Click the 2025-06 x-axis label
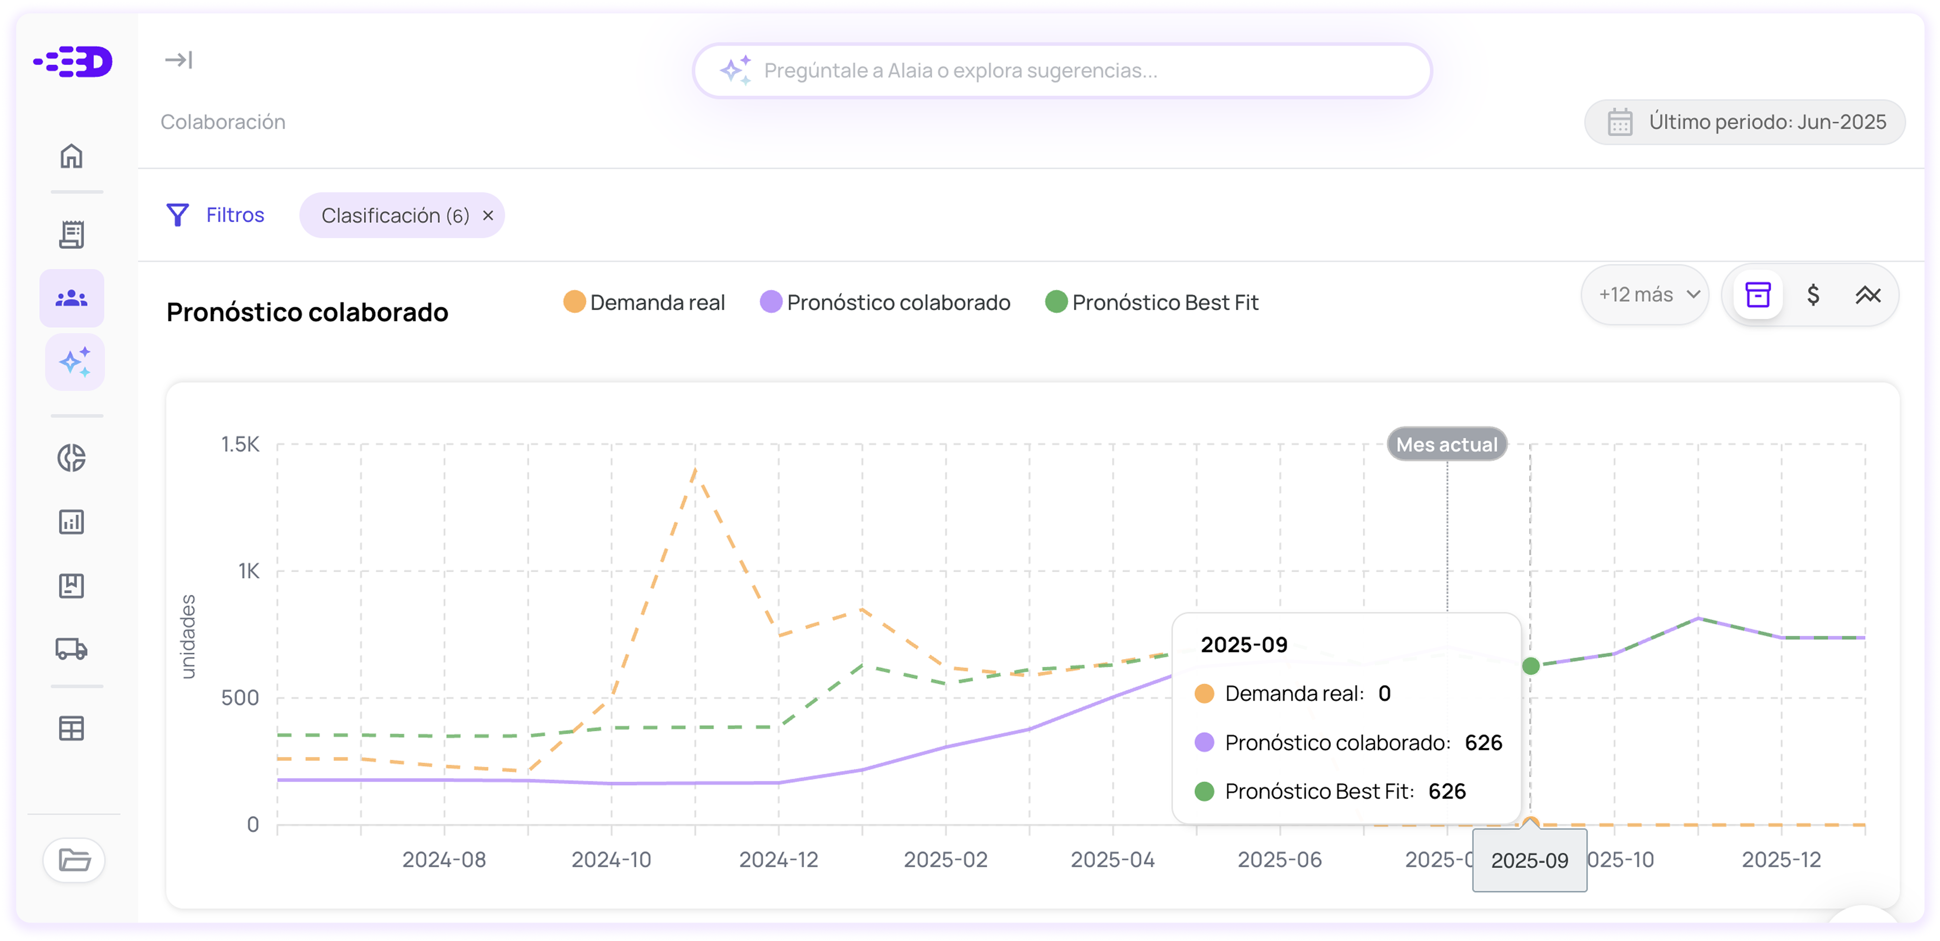This screenshot has width=1940, height=941. point(1280,859)
